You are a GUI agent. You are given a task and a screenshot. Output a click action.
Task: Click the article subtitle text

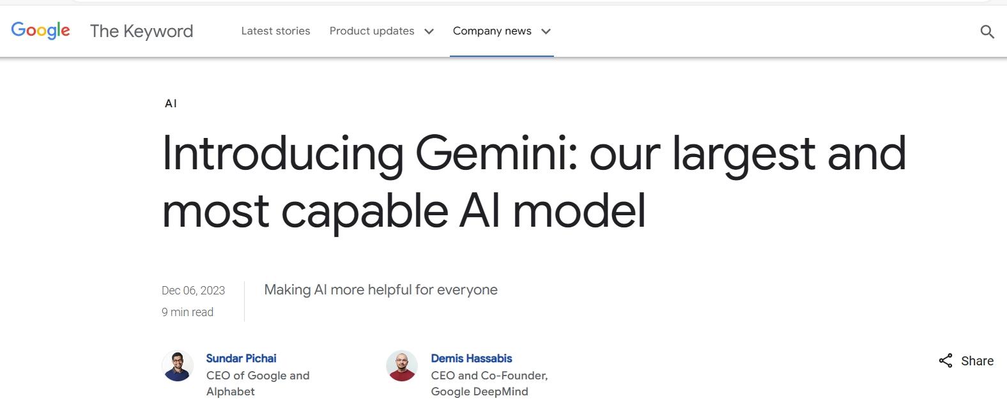click(x=381, y=289)
